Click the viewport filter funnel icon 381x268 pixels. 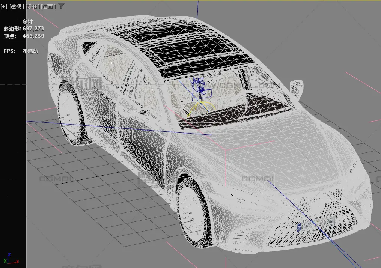[x=61, y=6]
